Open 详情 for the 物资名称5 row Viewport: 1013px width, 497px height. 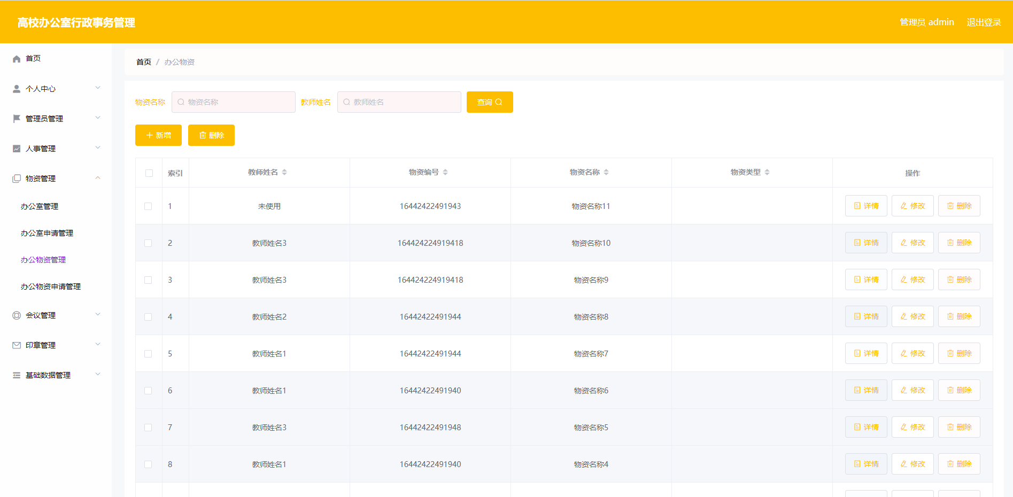866,427
